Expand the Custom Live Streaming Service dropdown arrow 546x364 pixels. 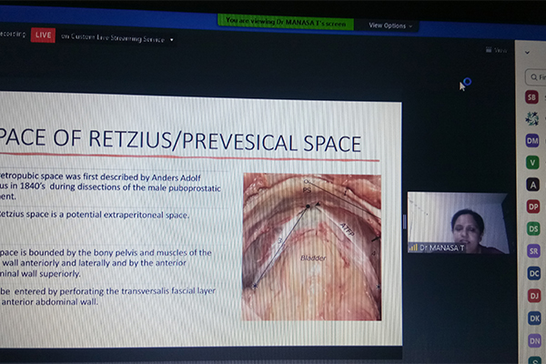pyautogui.click(x=172, y=39)
